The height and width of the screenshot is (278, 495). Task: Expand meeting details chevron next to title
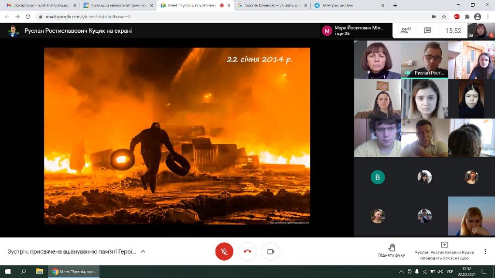[x=143, y=251]
